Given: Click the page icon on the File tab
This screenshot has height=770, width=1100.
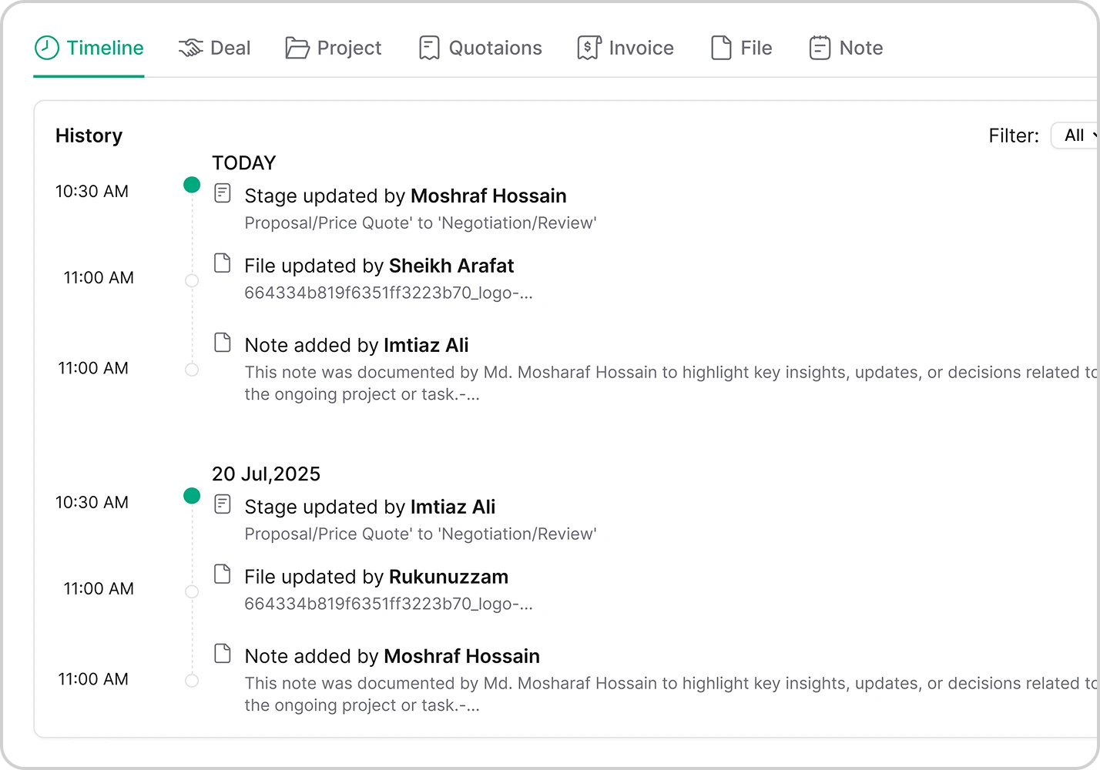Looking at the screenshot, I should 720,47.
